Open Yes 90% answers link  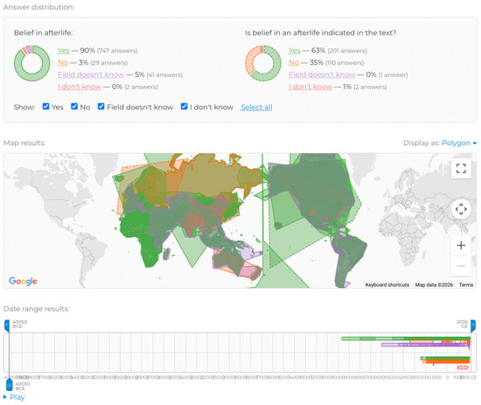point(64,51)
